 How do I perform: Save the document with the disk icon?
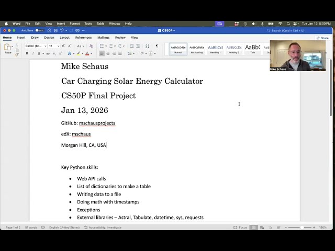(x=55, y=30)
